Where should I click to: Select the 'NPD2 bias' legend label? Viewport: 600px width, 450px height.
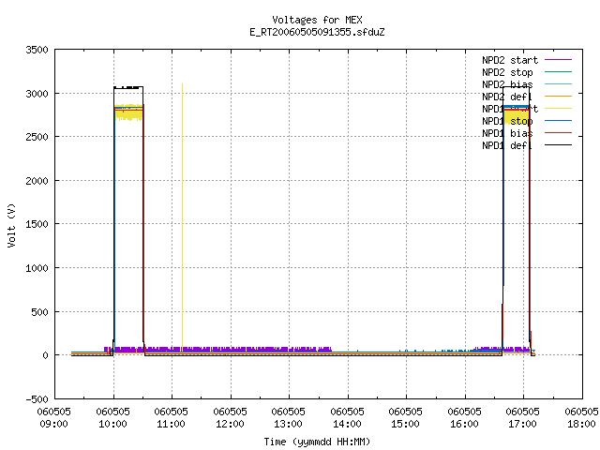click(507, 84)
